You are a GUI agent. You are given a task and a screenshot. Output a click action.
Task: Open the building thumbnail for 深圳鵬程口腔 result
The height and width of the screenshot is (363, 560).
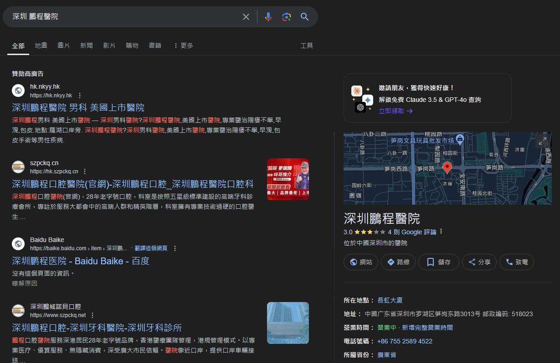288,323
